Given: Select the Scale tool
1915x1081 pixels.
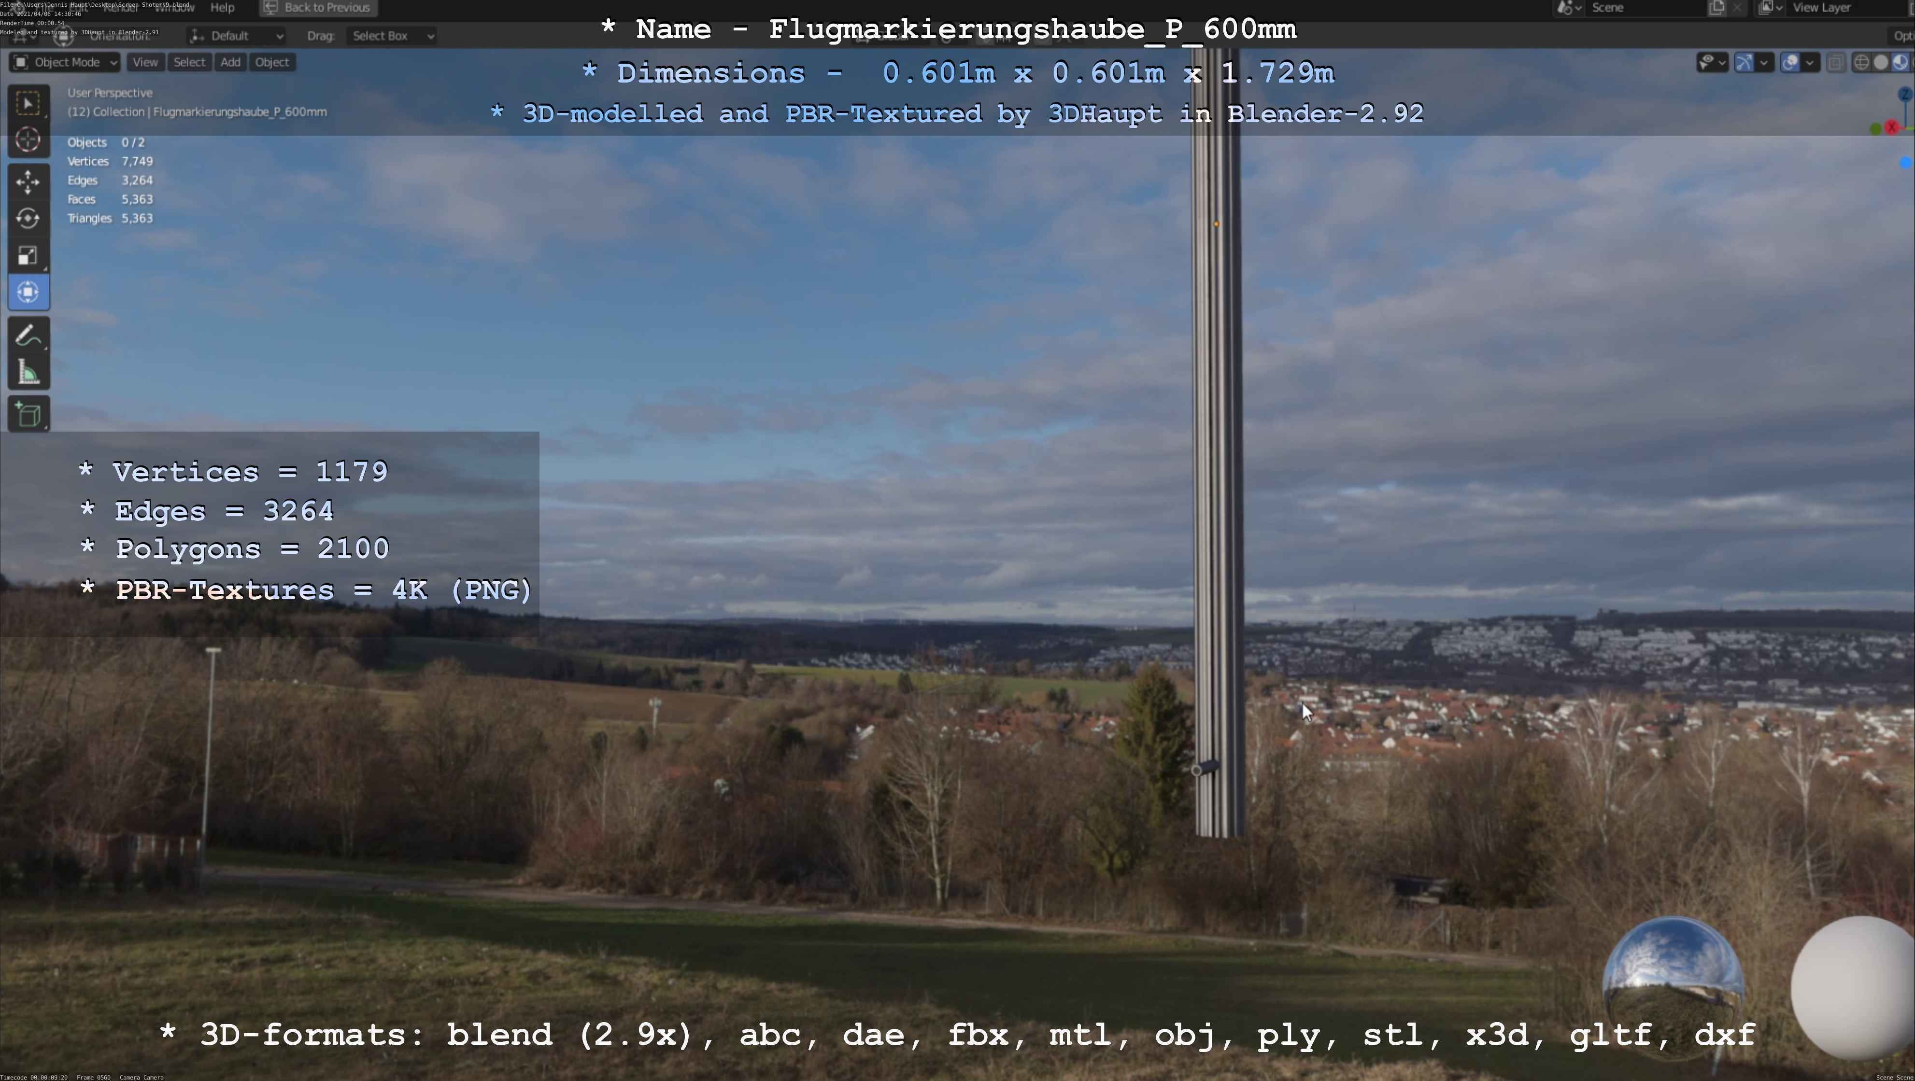Looking at the screenshot, I should (x=28, y=255).
